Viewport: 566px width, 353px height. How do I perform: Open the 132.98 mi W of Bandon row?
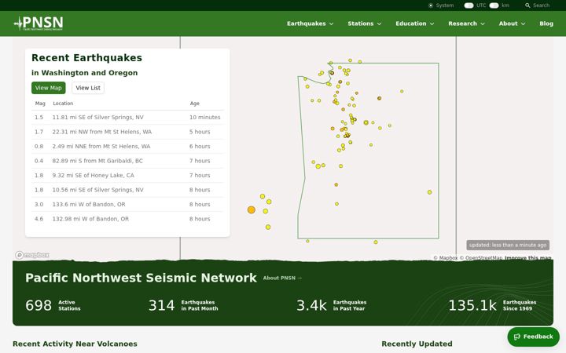pos(127,219)
